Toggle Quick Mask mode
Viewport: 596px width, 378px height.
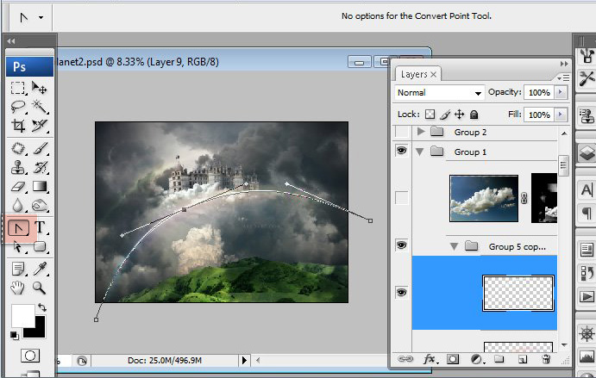click(x=29, y=356)
